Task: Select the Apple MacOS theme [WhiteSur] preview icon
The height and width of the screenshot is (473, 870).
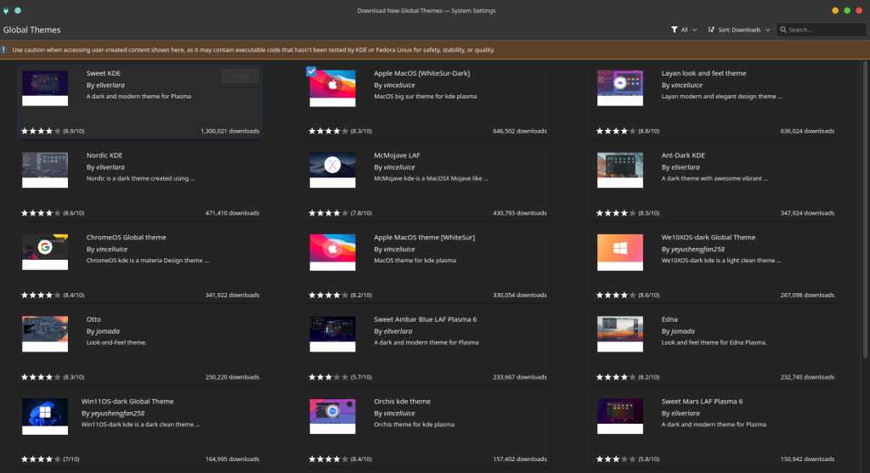Action: click(x=332, y=251)
